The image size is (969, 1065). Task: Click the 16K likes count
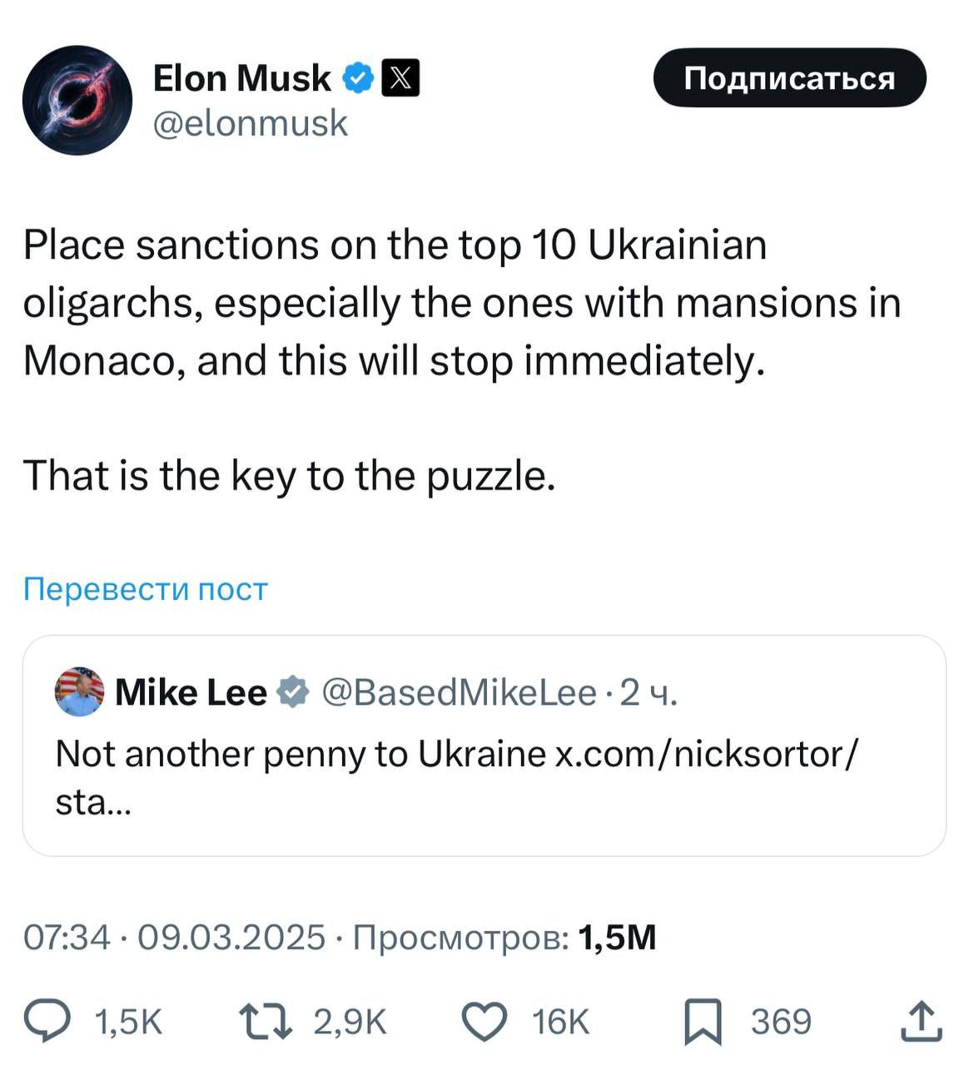click(x=560, y=1022)
